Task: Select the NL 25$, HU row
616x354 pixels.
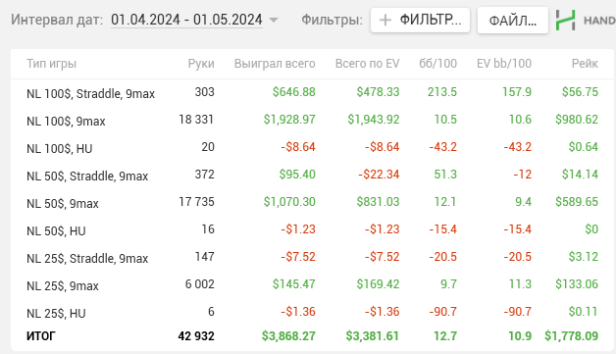Action: (312, 313)
